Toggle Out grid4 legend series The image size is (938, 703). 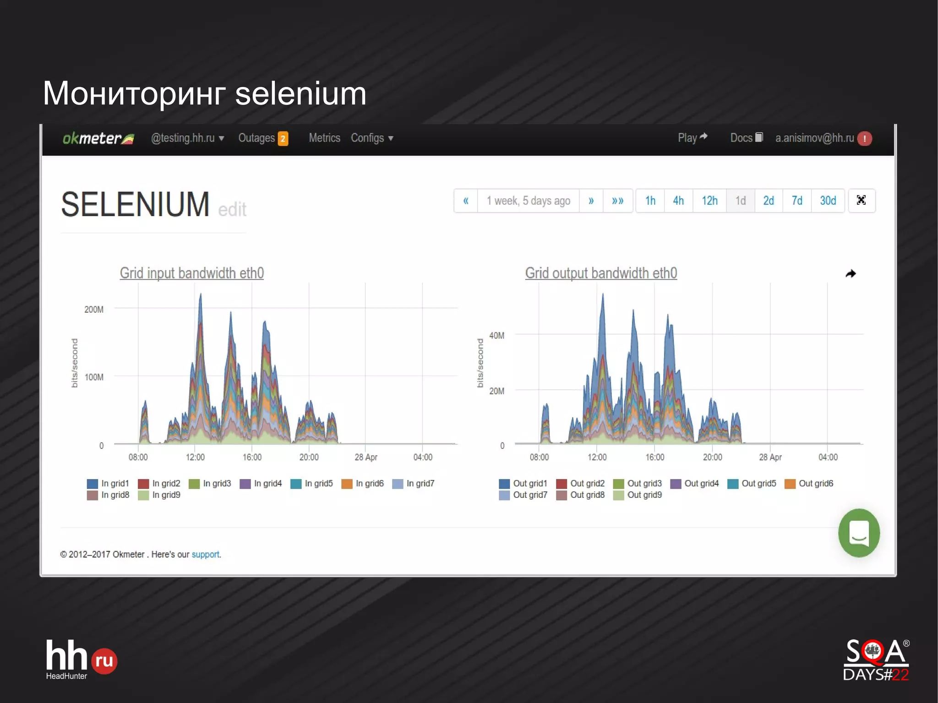pos(695,484)
